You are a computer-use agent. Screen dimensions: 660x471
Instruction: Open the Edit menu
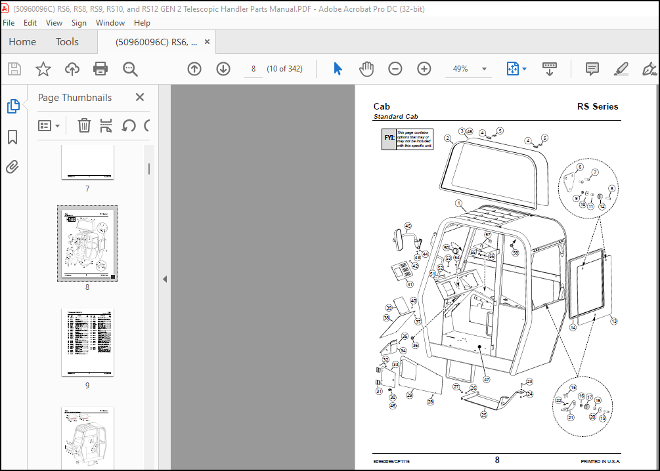coord(30,23)
